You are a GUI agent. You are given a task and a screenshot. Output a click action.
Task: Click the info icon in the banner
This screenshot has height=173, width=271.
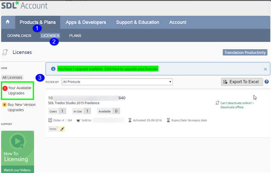point(53,69)
